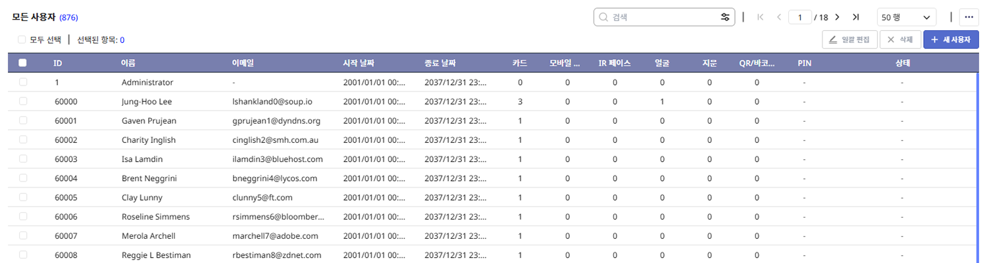Click the 삭제 delete button

click(x=899, y=39)
